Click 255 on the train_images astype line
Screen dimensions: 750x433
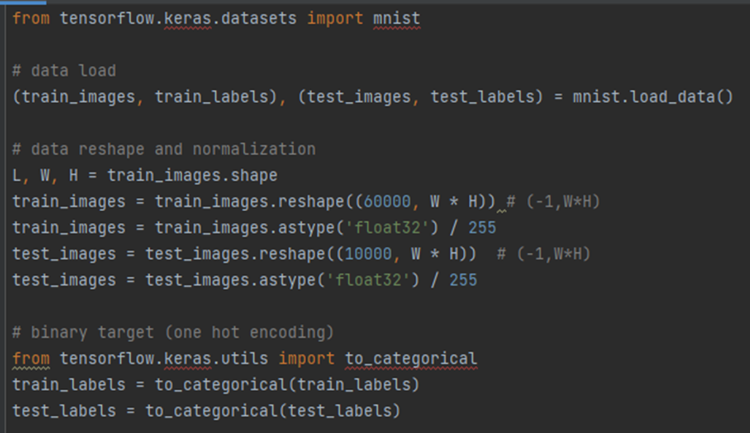pyautogui.click(x=482, y=228)
